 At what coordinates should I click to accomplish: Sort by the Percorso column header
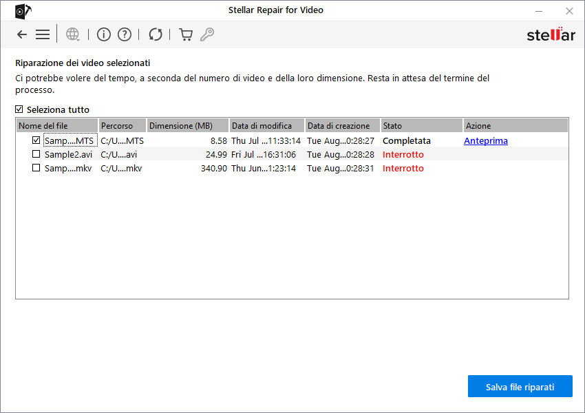click(123, 126)
